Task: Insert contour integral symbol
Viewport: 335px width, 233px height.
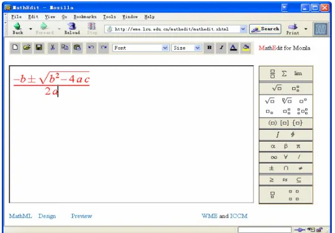Action: tap(293, 134)
